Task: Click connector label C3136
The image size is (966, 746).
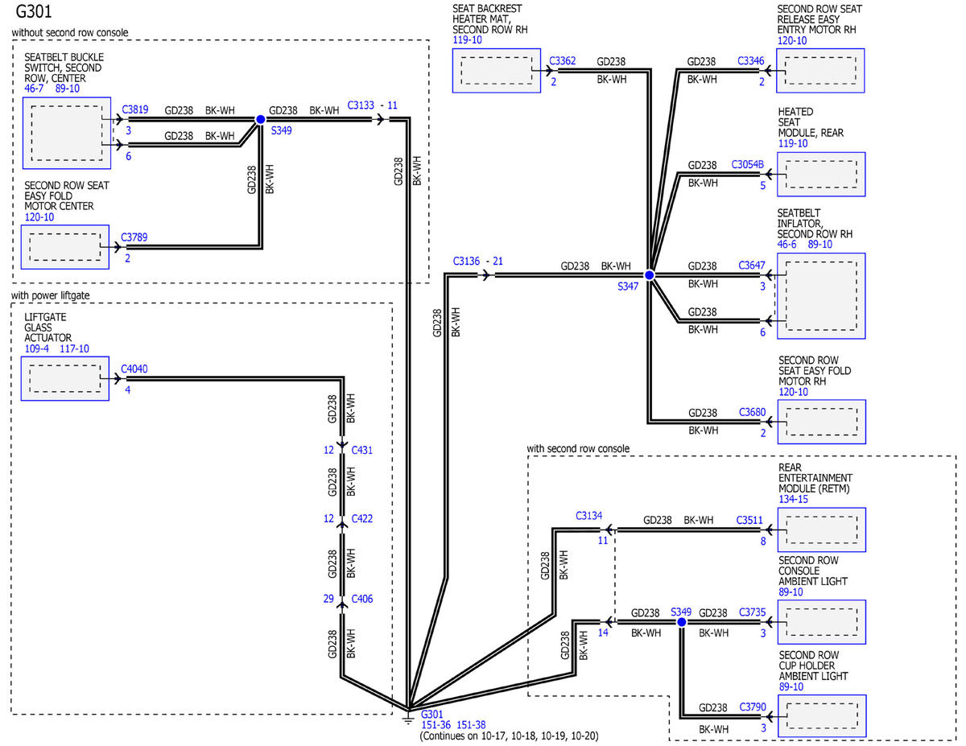Action: 466,261
